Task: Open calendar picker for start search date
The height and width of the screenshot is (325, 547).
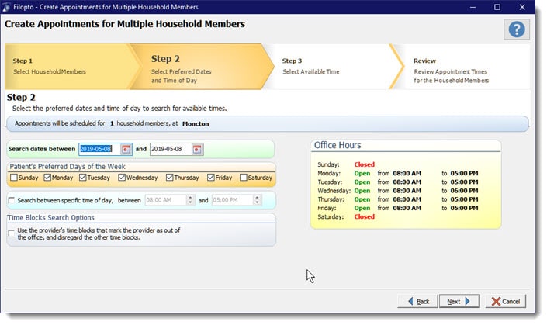Action: click(x=126, y=149)
